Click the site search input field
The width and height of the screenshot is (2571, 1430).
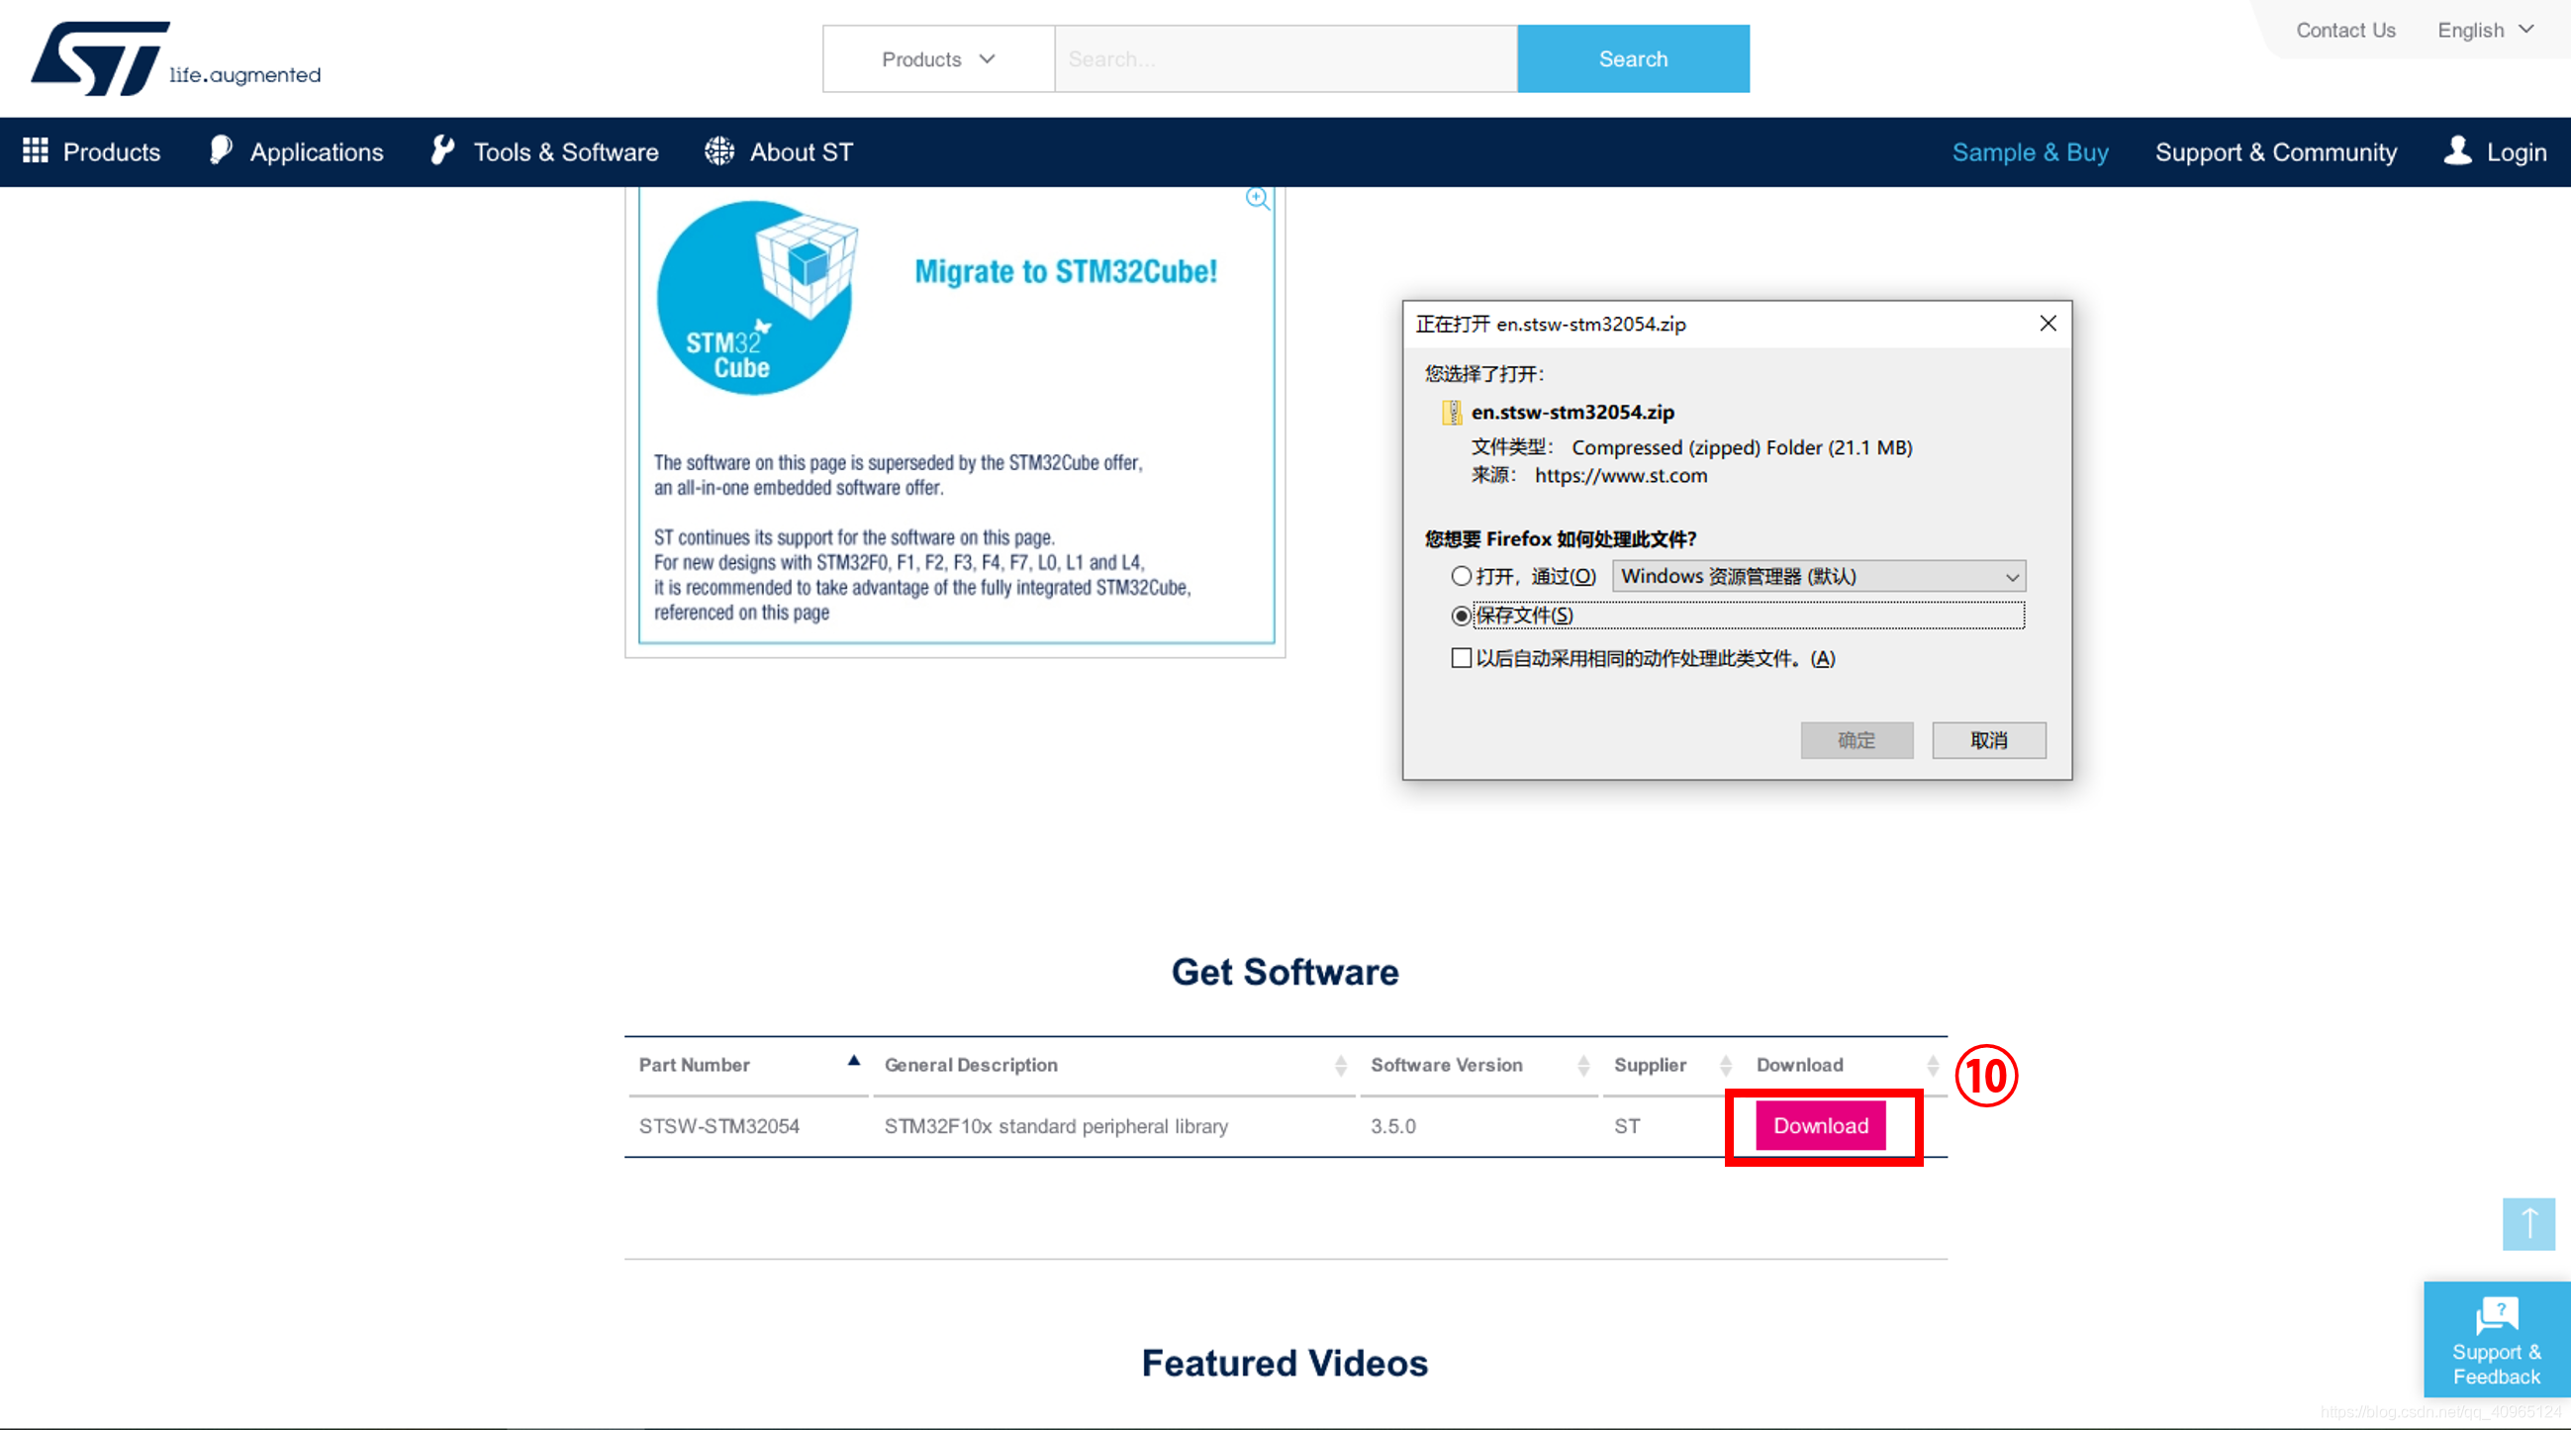click(1285, 58)
